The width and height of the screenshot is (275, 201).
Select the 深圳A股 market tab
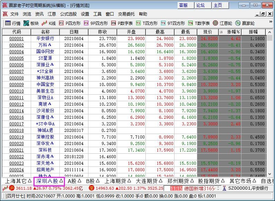tap(49, 181)
